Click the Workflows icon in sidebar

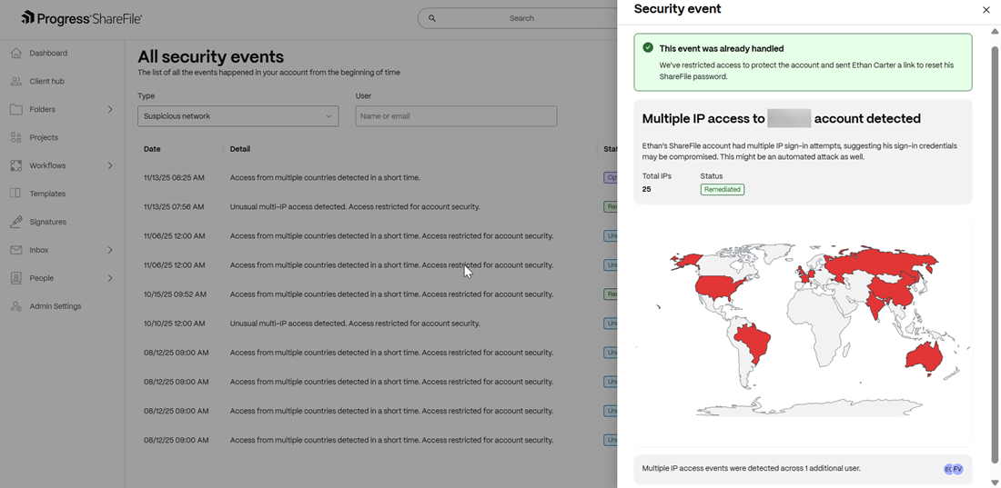16,165
